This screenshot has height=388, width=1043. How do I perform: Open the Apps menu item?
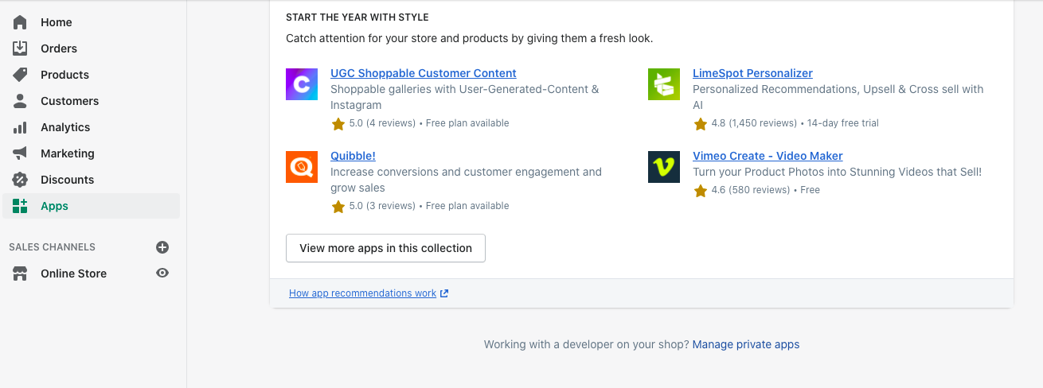pos(54,206)
